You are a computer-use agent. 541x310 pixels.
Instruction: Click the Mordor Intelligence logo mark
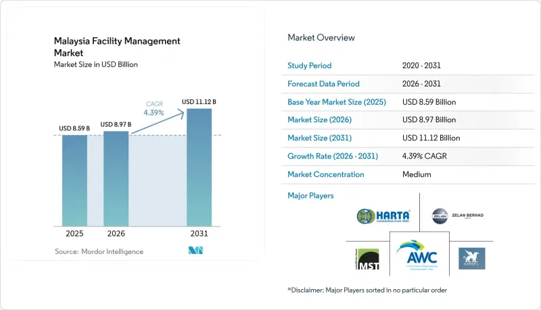click(195, 251)
